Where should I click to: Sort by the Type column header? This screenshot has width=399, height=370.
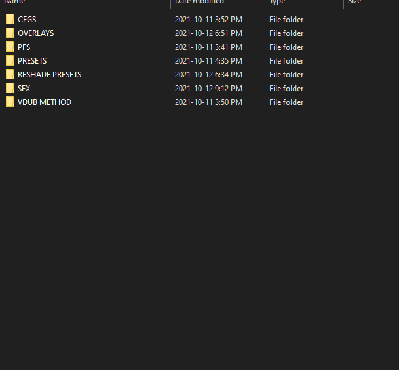tap(277, 3)
